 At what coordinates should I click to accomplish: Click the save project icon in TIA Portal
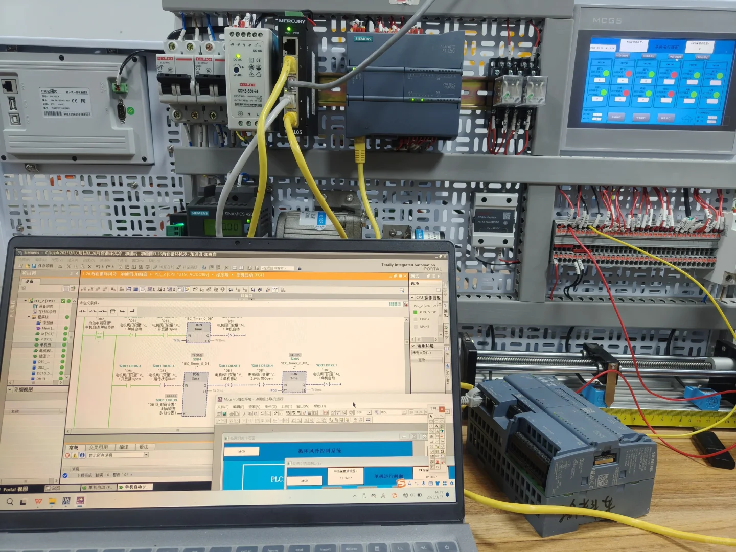pos(34,266)
